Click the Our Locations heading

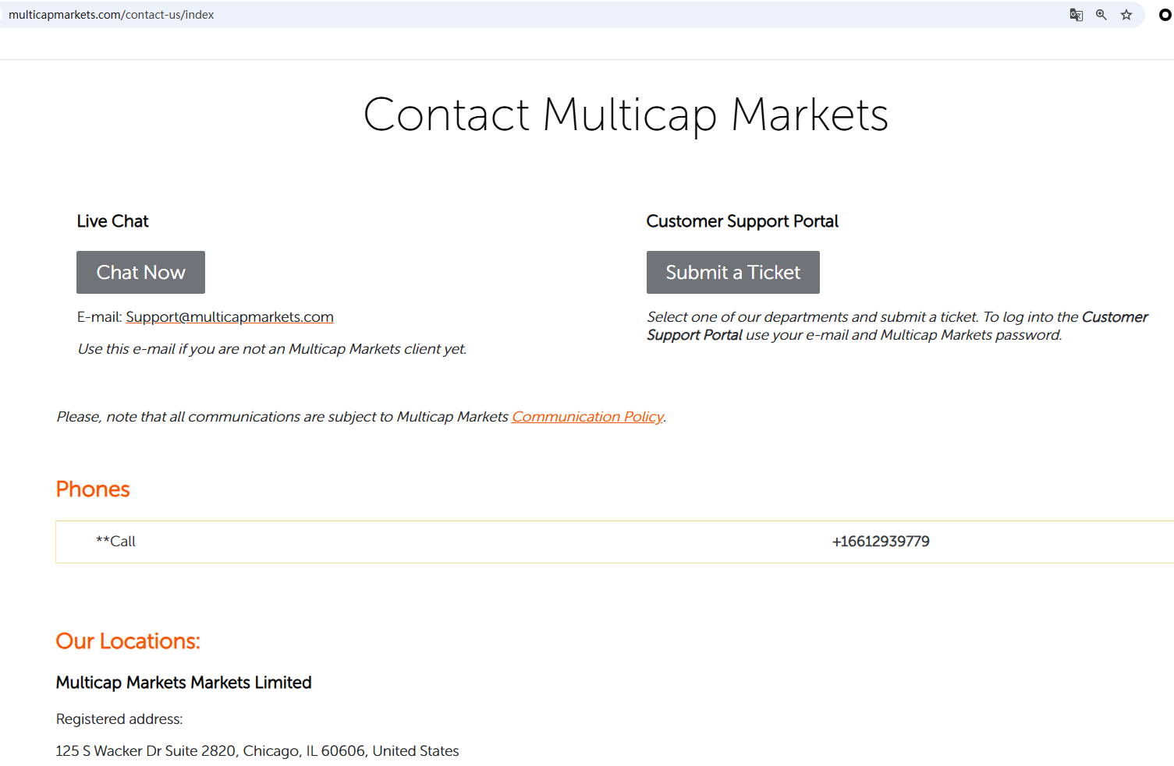pos(128,641)
